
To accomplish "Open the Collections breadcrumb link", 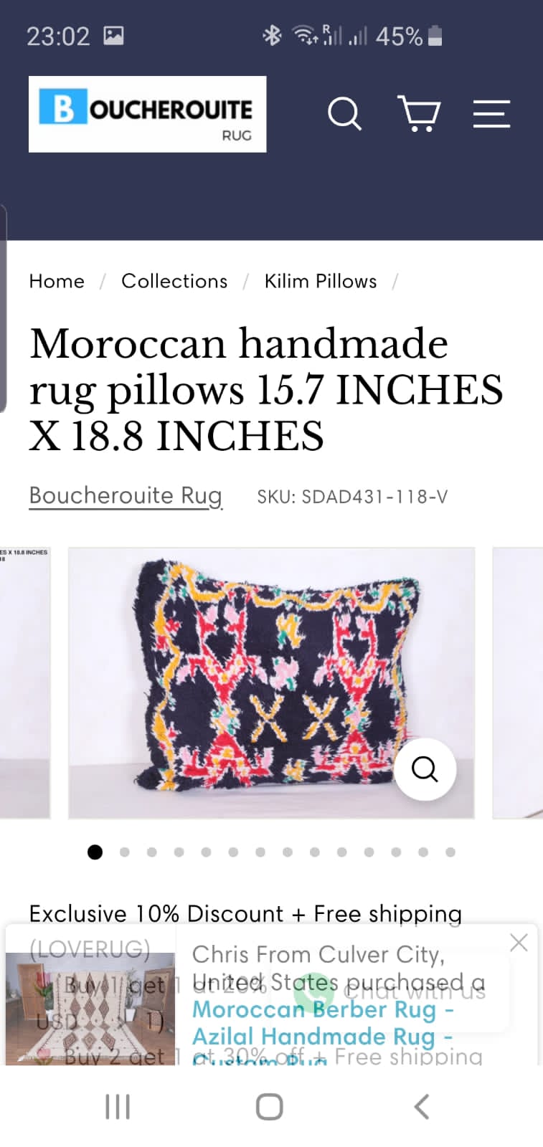I will pos(174,281).
